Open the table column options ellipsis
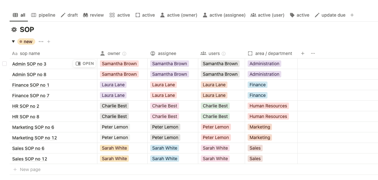 coord(313,53)
